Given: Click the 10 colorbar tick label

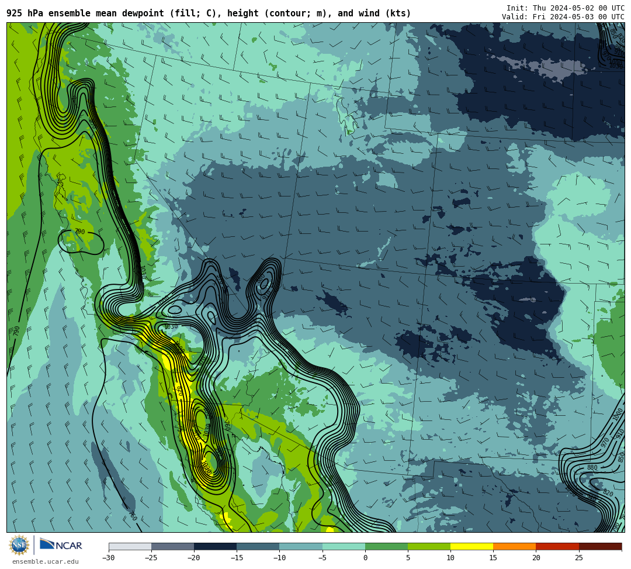Looking at the screenshot, I should pos(450,558).
